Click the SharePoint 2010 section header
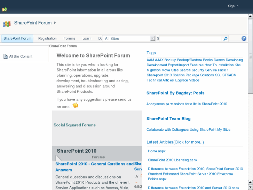The height and width of the screenshot is (190, 253). (x=77, y=151)
